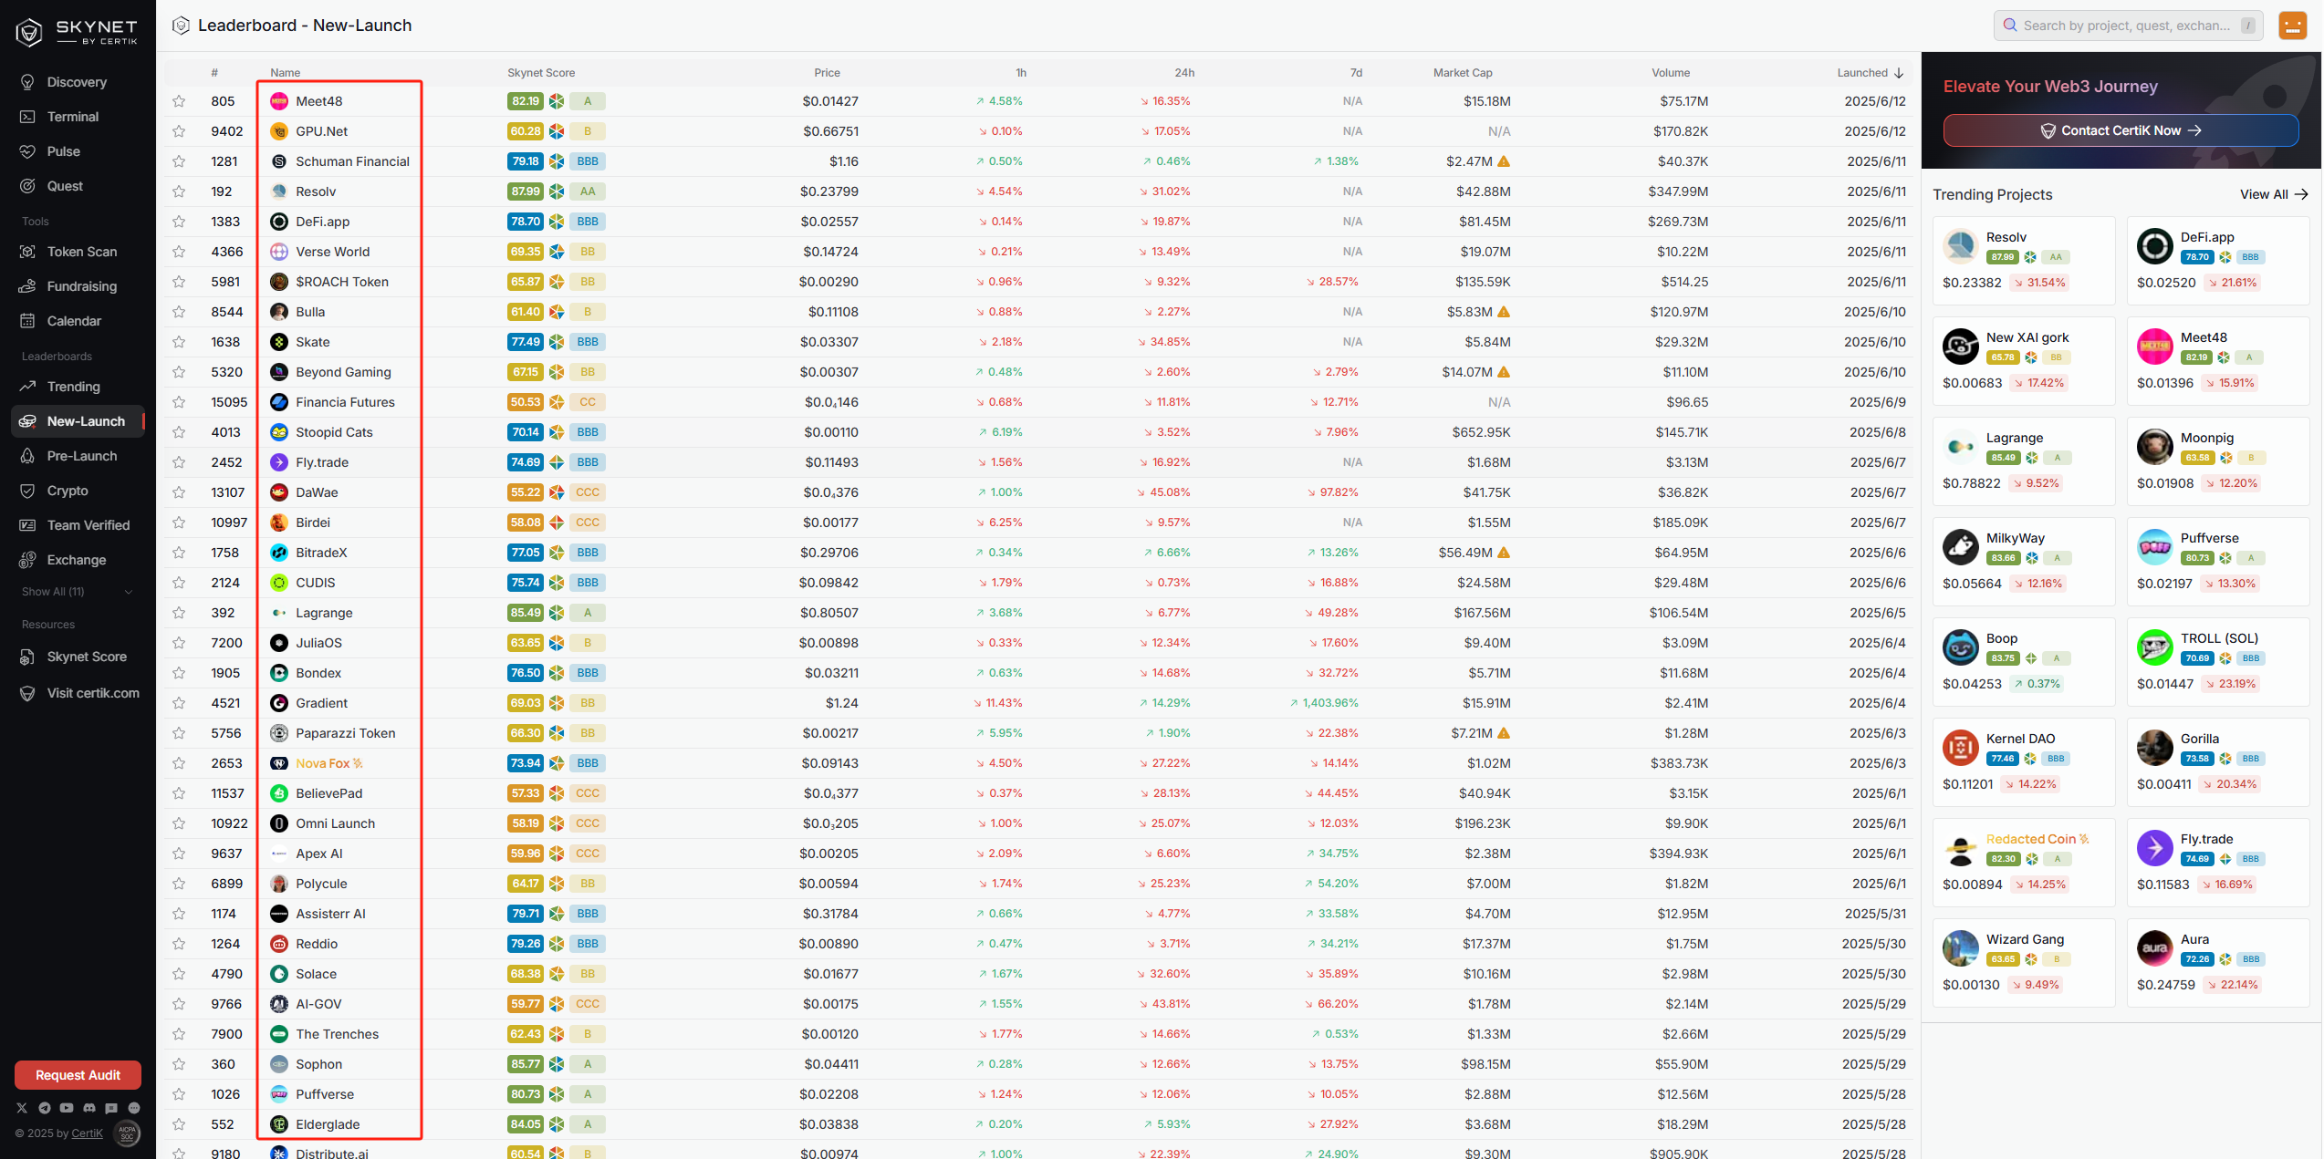2324x1159 pixels.
Task: Click the Quest target icon
Action: coord(27,186)
